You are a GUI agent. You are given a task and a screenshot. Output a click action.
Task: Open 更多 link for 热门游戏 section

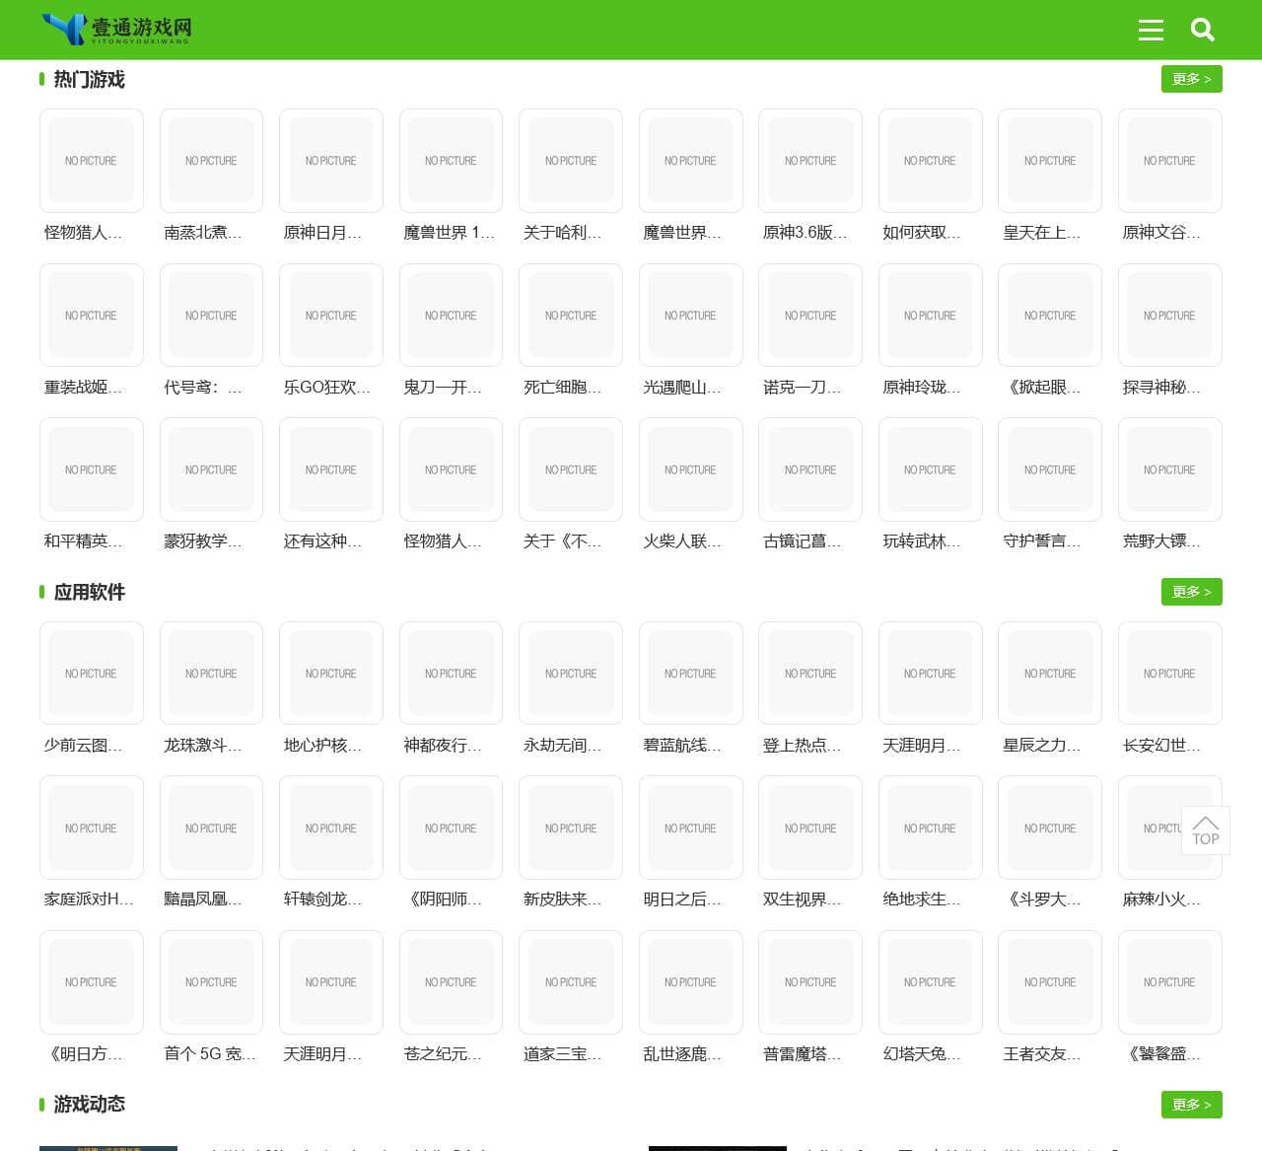click(1191, 79)
